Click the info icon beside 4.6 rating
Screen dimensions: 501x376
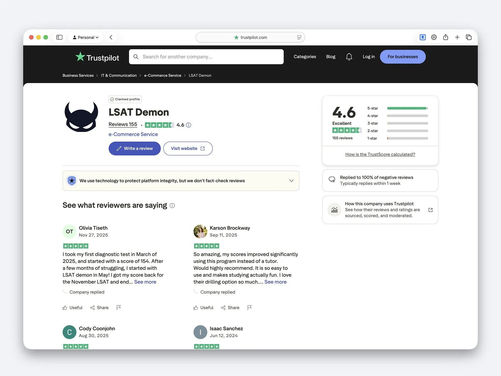pos(189,125)
